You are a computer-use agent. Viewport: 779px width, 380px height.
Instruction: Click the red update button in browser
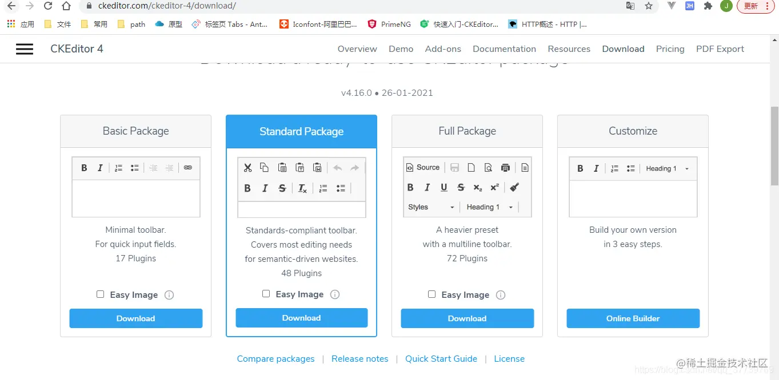click(x=756, y=6)
